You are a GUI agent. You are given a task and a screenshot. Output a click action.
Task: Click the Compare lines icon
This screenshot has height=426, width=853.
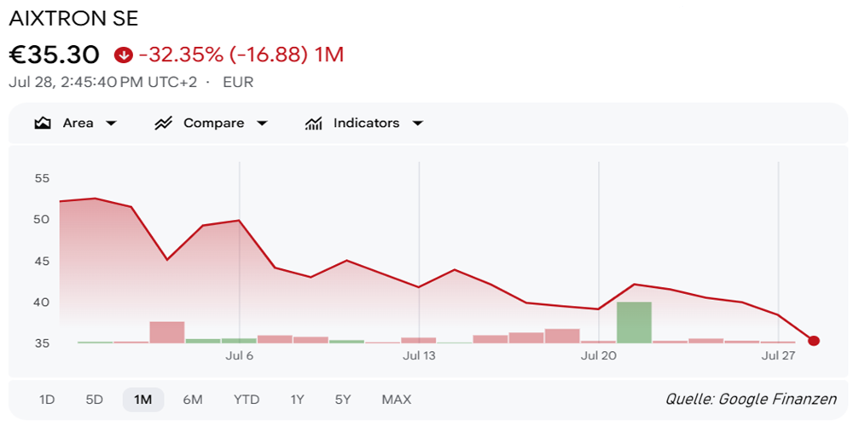coord(163,124)
